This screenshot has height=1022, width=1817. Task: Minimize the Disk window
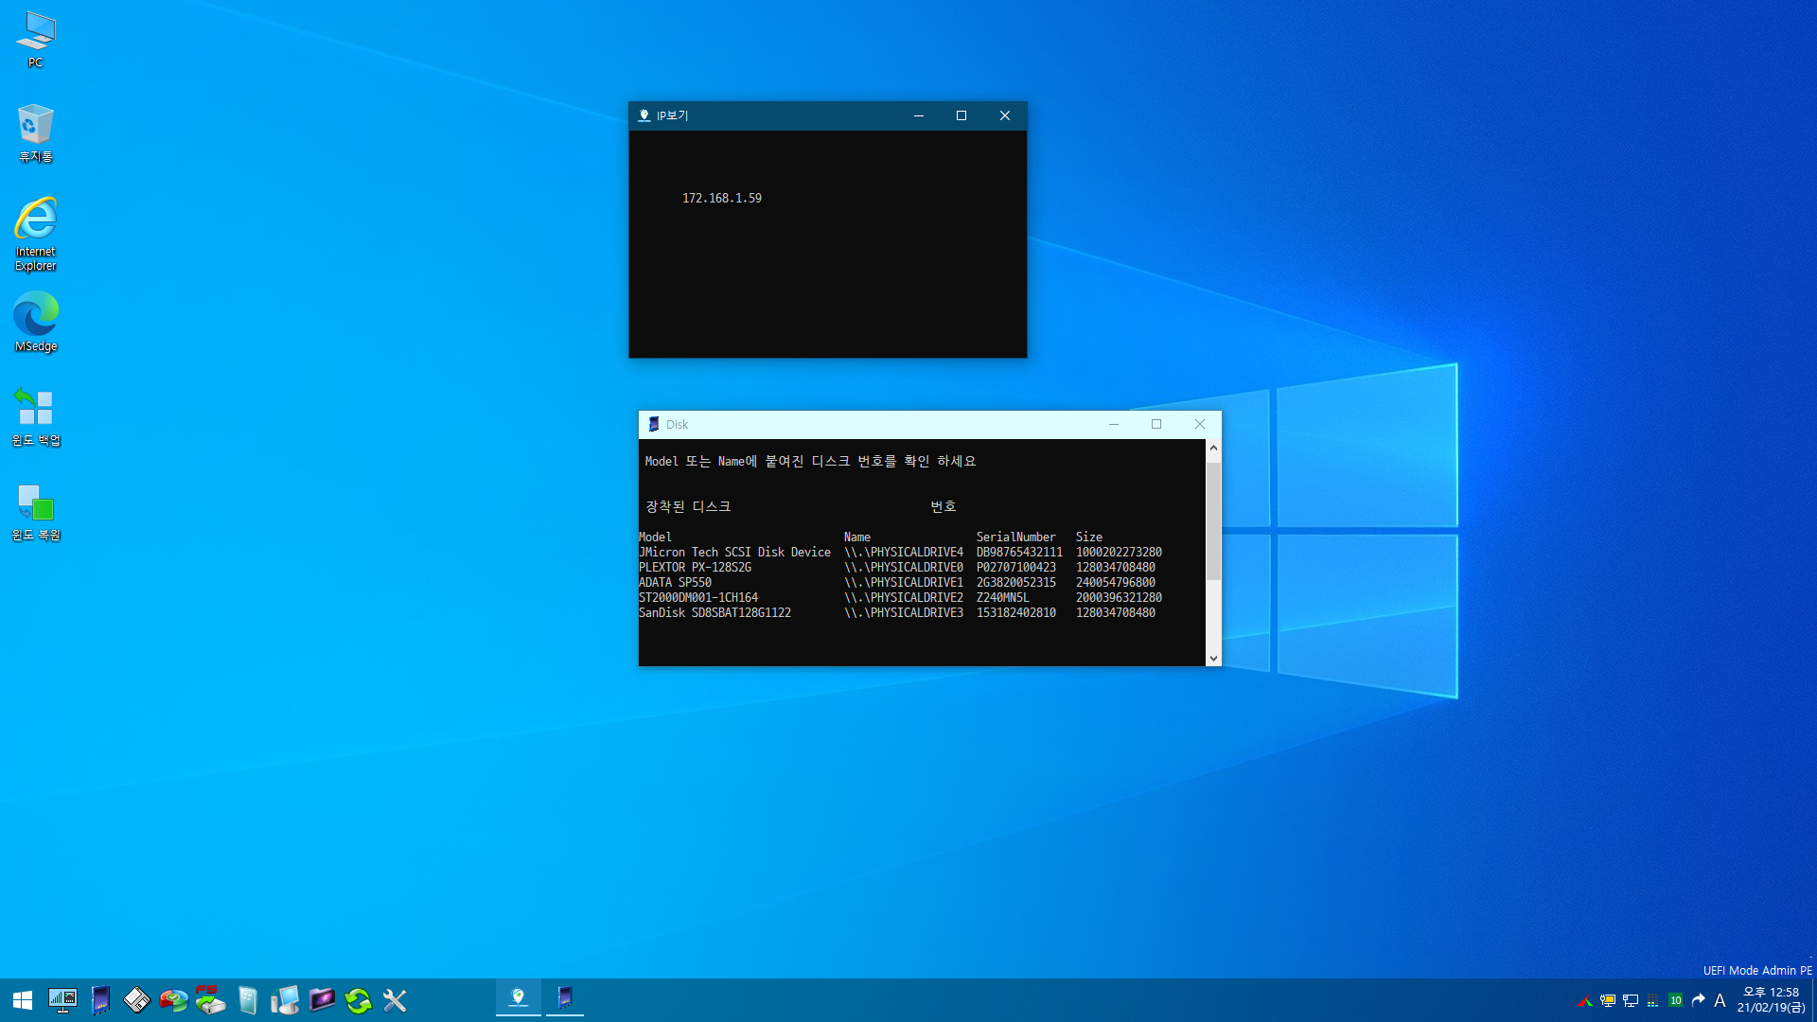click(x=1114, y=425)
